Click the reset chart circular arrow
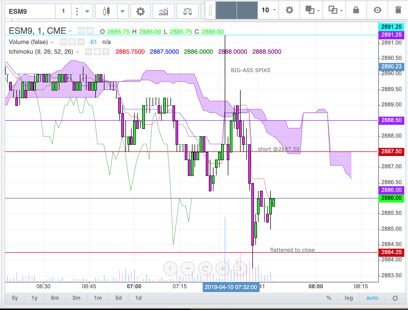The height and width of the screenshot is (310, 408). [205, 269]
